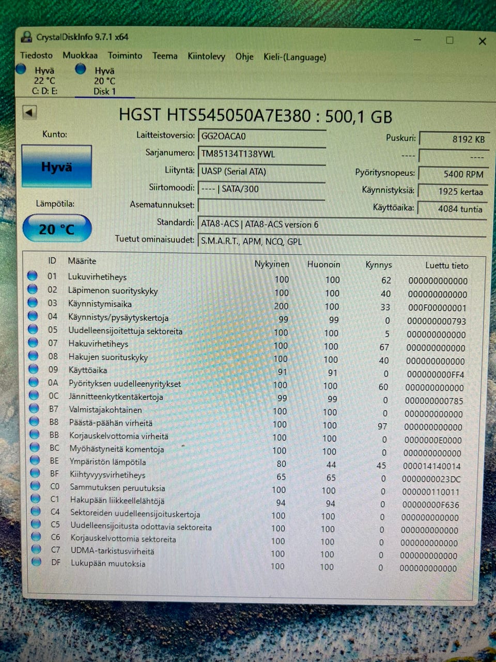Click the status icon for Hakuvirhetiheys

coord(33,342)
